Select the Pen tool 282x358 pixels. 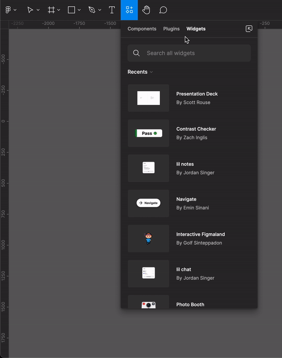point(92,10)
